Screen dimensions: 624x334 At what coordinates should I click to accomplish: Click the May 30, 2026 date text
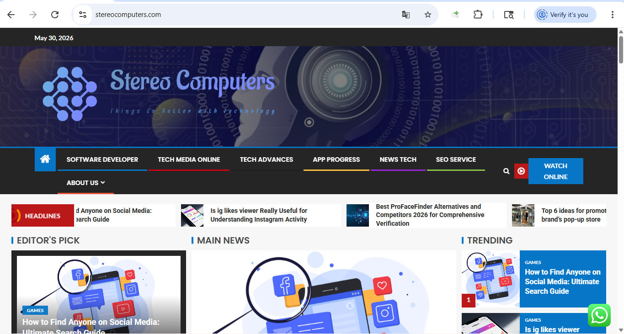click(54, 38)
